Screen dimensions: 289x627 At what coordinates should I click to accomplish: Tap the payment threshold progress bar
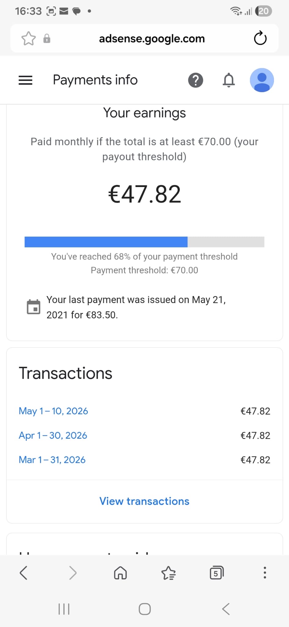[144, 242]
